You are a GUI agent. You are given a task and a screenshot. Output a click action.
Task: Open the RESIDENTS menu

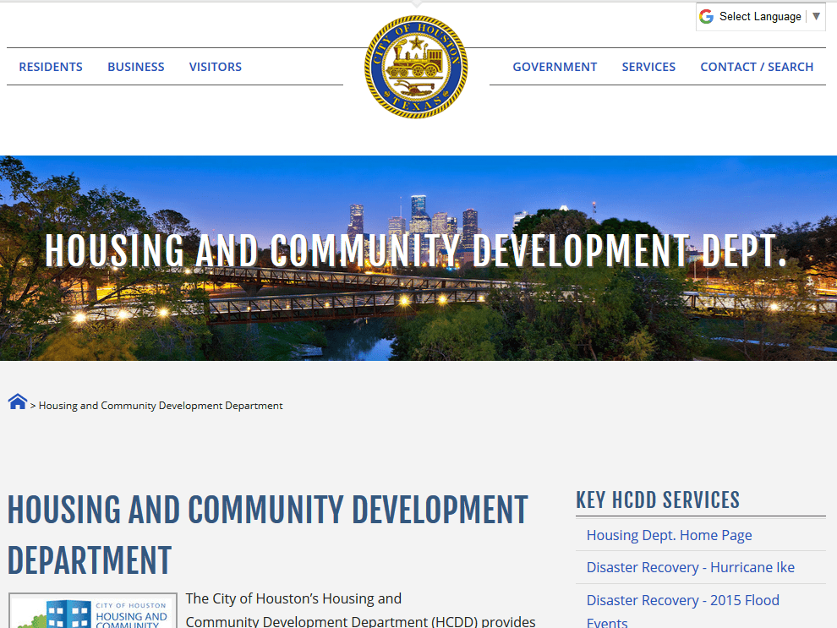(x=50, y=66)
